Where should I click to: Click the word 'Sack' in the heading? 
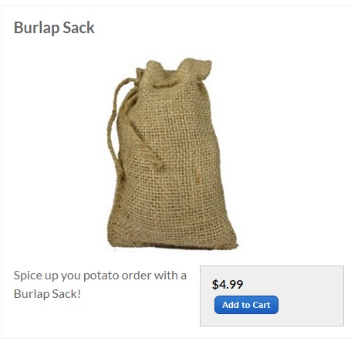pyautogui.click(x=79, y=28)
